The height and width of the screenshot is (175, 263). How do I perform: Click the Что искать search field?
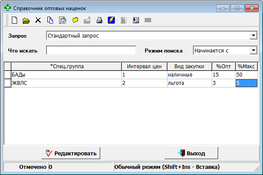coord(91,50)
